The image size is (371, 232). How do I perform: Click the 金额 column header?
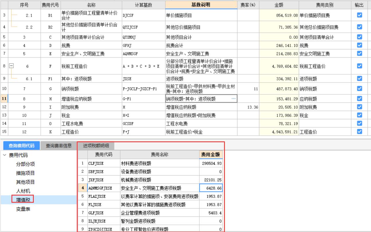(279, 5)
